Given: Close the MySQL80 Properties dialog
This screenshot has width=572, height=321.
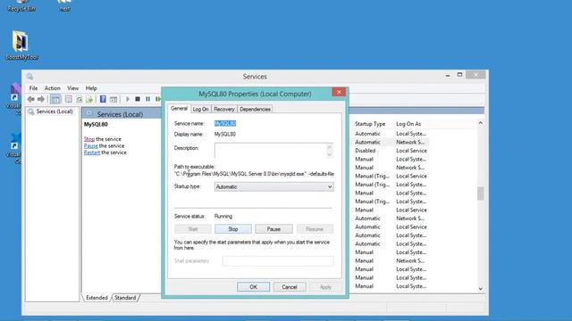Looking at the screenshot, I should [x=339, y=92].
